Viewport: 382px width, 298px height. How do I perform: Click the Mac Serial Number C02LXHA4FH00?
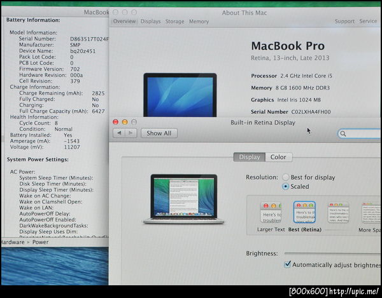(x=311, y=112)
